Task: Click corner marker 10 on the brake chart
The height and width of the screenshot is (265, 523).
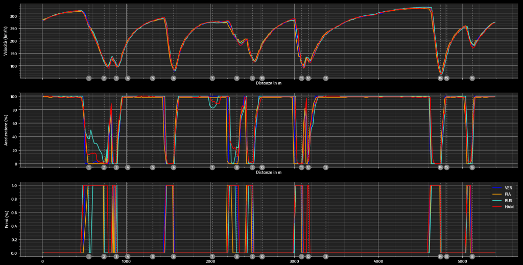Action: click(262, 257)
